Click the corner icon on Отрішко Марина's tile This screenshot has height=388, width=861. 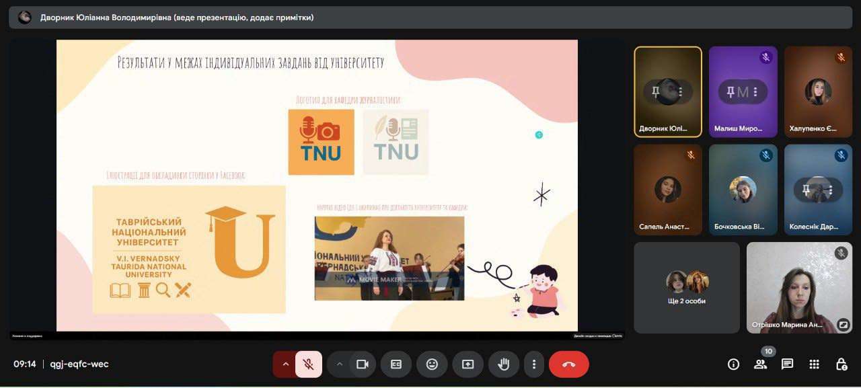(843, 325)
